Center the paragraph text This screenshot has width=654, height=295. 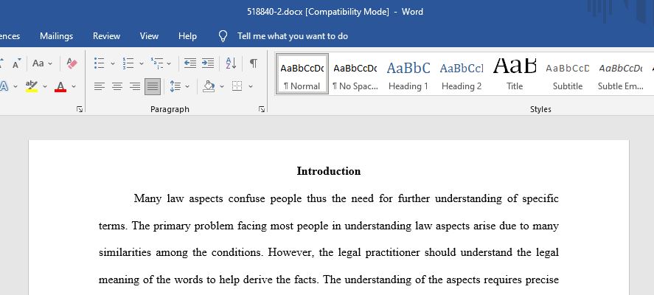[x=117, y=86]
